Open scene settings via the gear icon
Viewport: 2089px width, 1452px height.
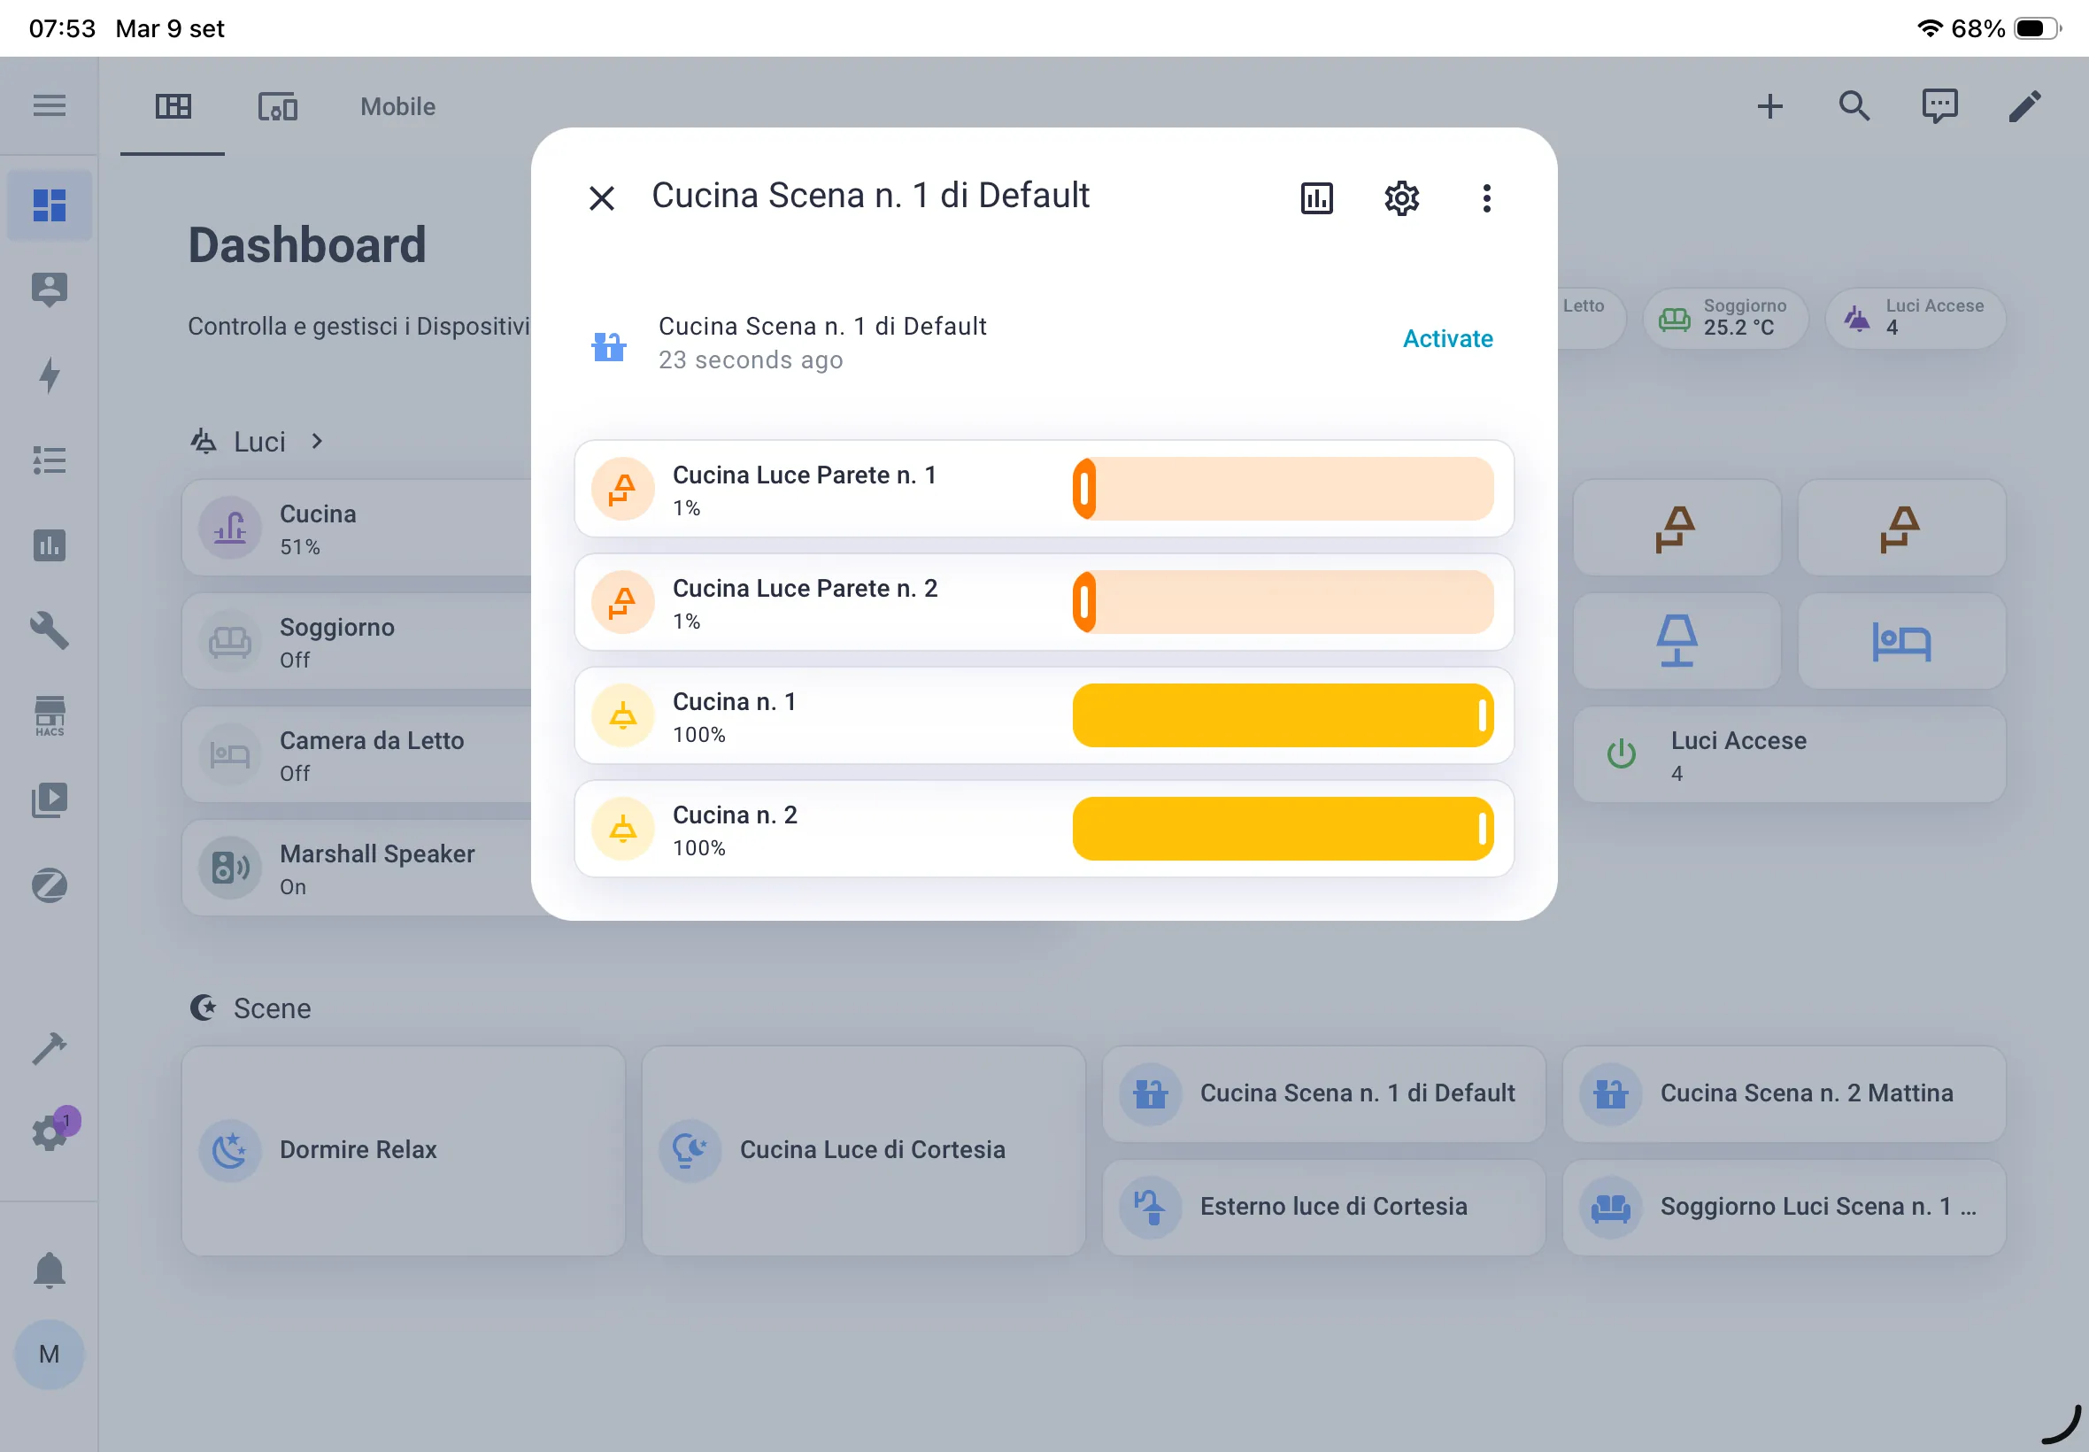click(x=1399, y=197)
